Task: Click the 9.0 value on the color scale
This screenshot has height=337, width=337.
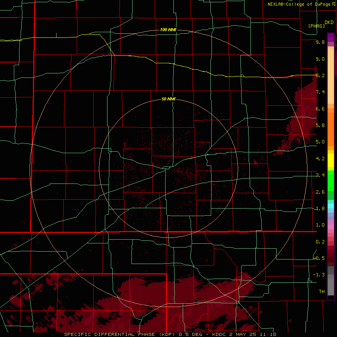Action: click(320, 59)
